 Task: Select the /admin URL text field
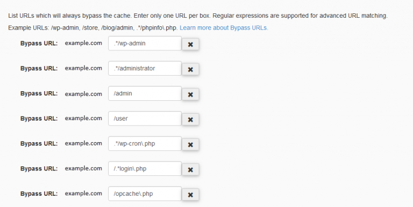click(x=145, y=93)
